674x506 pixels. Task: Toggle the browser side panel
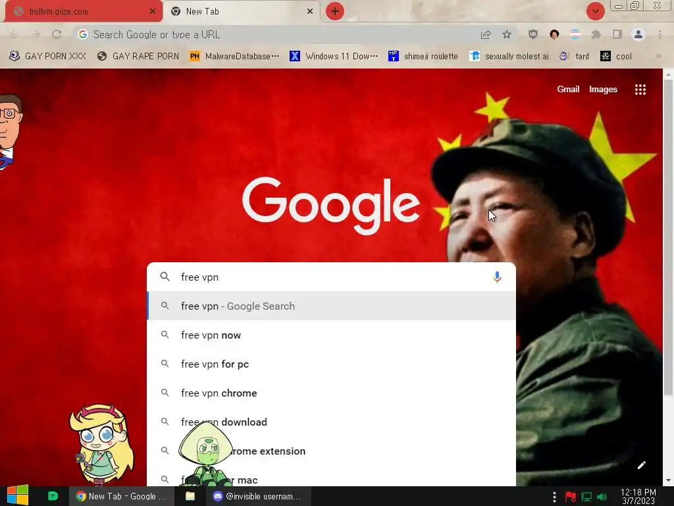617,34
